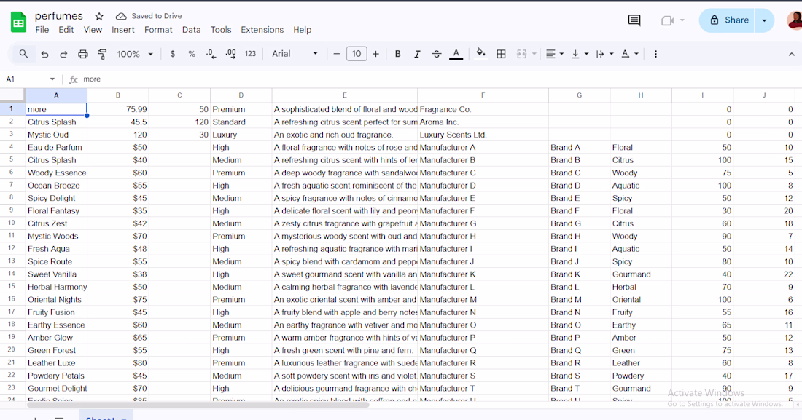This screenshot has height=420, width=802.
Task: Open the Insert menu
Action: coord(123,30)
